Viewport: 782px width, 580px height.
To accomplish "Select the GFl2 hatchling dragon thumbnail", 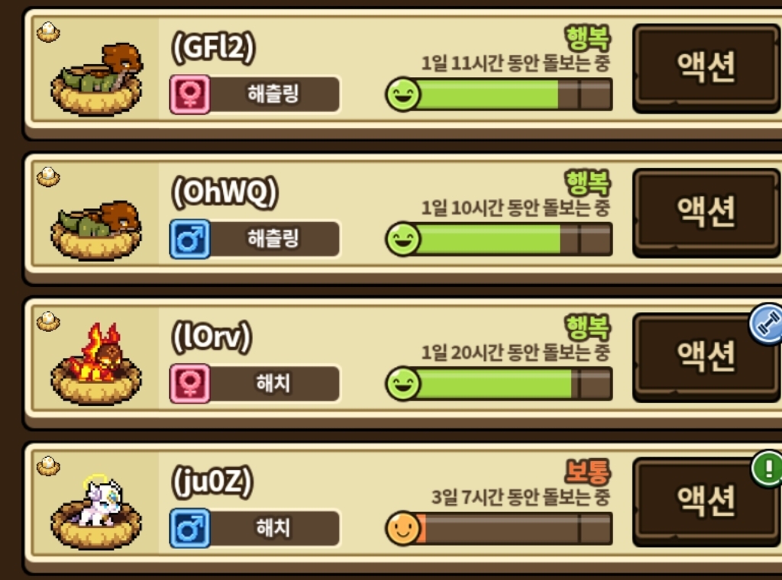I will tap(97, 79).
